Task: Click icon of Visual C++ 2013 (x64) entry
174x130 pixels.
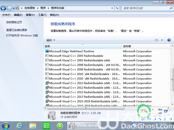Action: (x=47, y=92)
